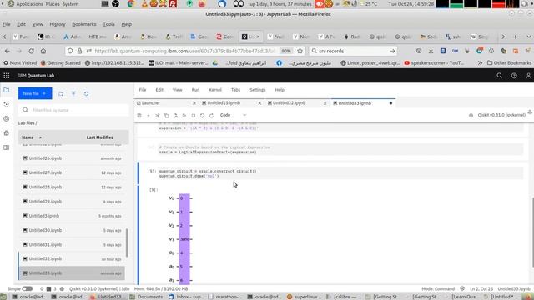534x300 pixels.
Task: Open Places menu in top panel
Action: (x=53, y=4)
